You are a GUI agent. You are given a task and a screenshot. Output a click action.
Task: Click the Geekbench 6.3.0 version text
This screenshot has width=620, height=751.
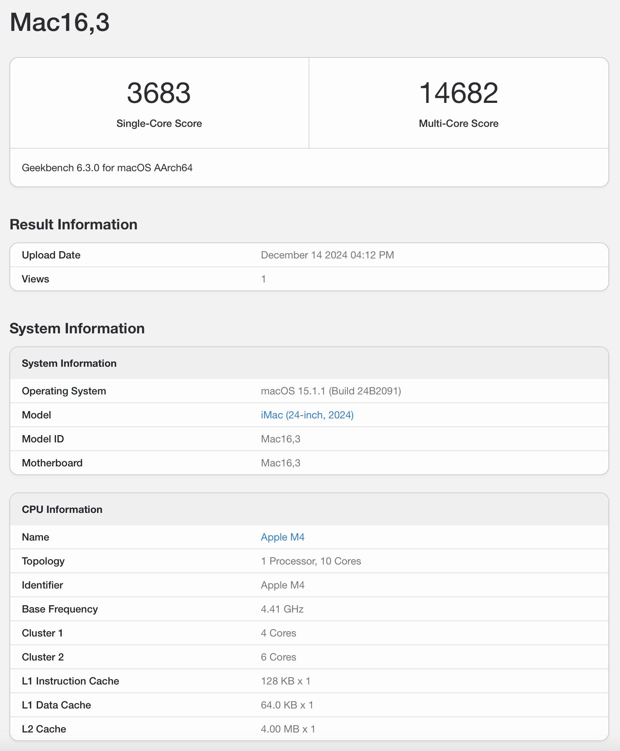pyautogui.click(x=108, y=168)
